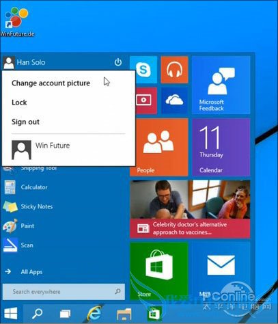This screenshot has height=324, width=278.
Task: Click the magnifier in Search everywhere box
Action: tap(117, 291)
